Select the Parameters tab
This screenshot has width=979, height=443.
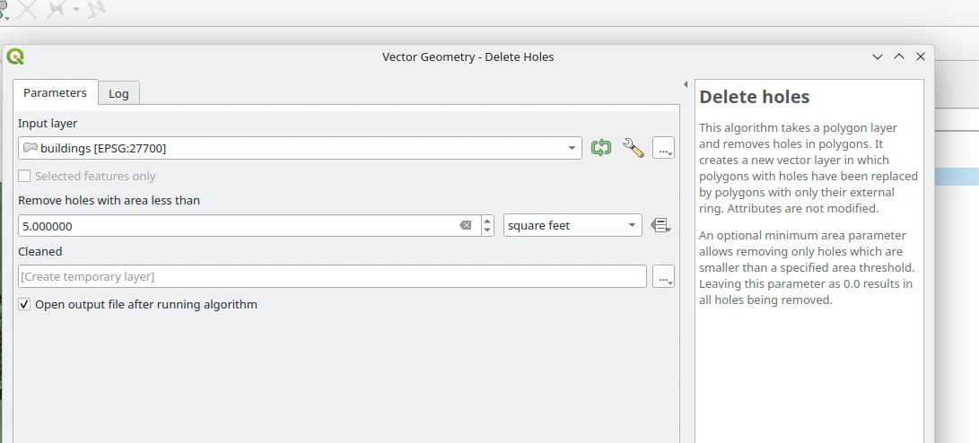(x=55, y=92)
